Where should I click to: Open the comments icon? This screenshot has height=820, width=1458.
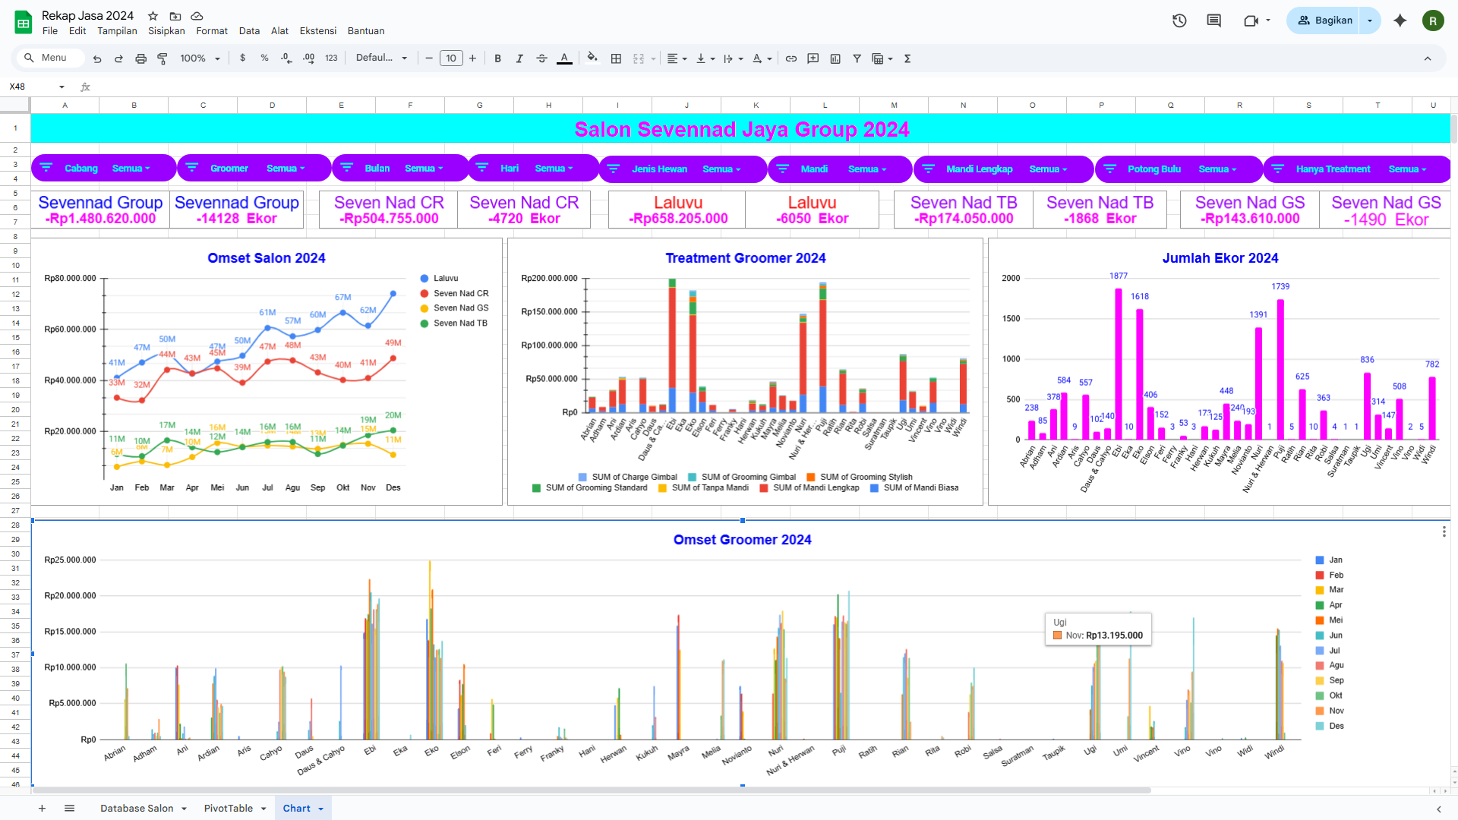pos(1213,20)
